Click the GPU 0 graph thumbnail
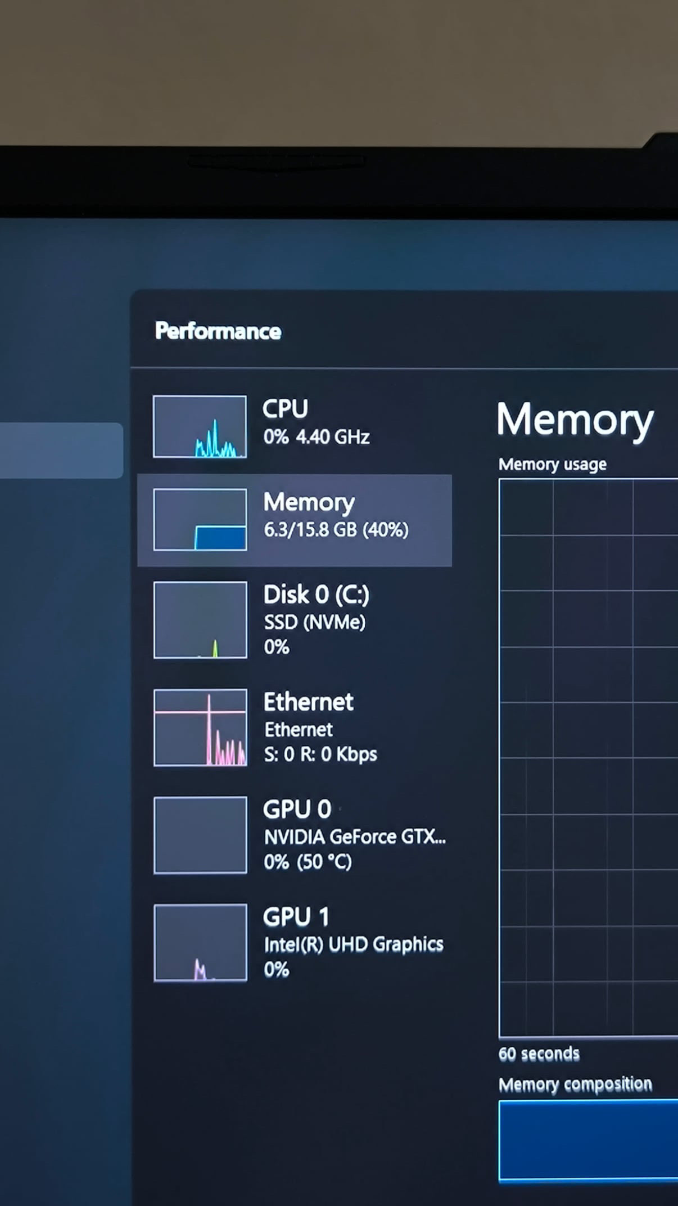Screen dimensions: 678x1206 (200, 835)
